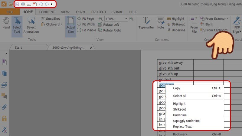This screenshot has height=136, width=242.
Task: Close the 3000-từ-vựng-thông document tab
Action: [91, 48]
